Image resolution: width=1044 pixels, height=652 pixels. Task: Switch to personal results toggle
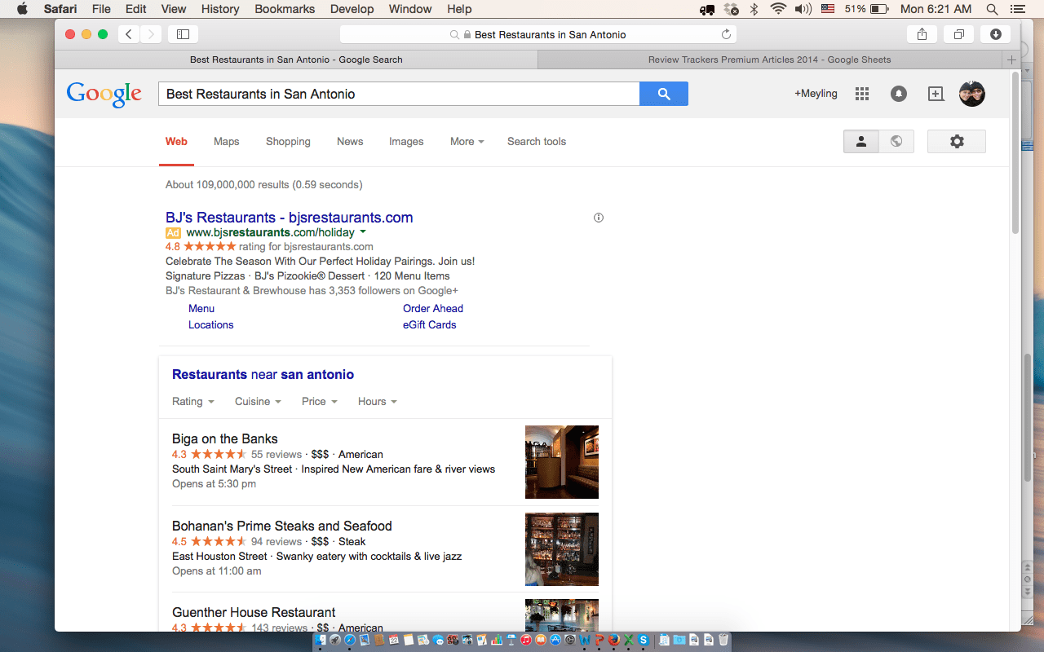point(860,141)
